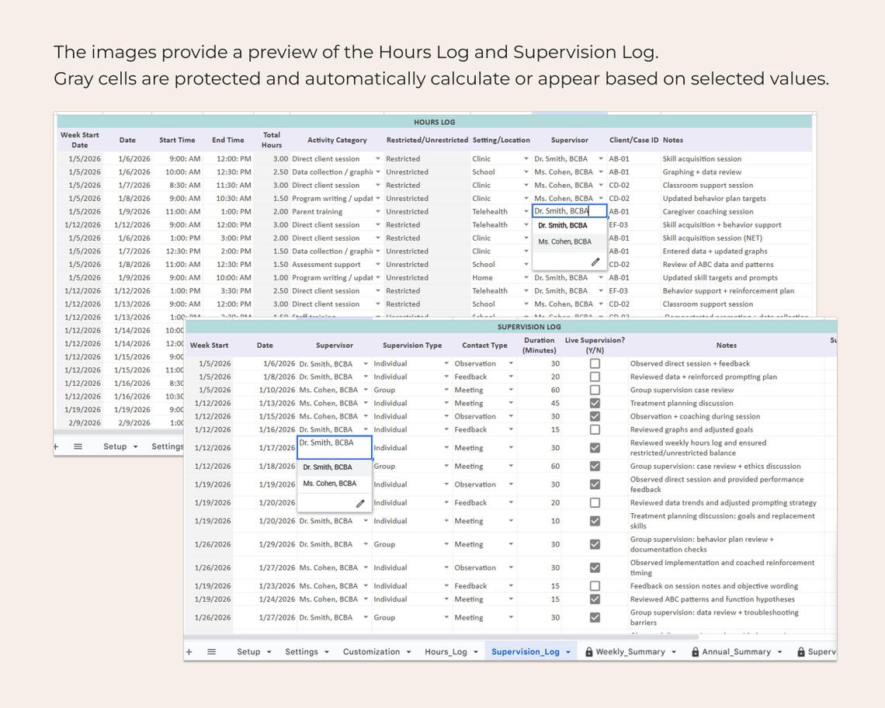Open the Weekly_Summary sheet tab
The image size is (885, 708).
630,651
